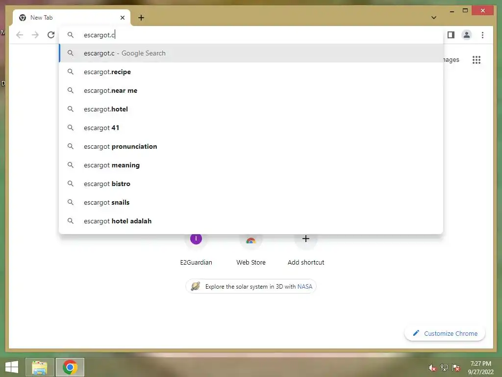Image resolution: width=502 pixels, height=377 pixels.
Task: Expand the tab search chevron
Action: (434, 18)
